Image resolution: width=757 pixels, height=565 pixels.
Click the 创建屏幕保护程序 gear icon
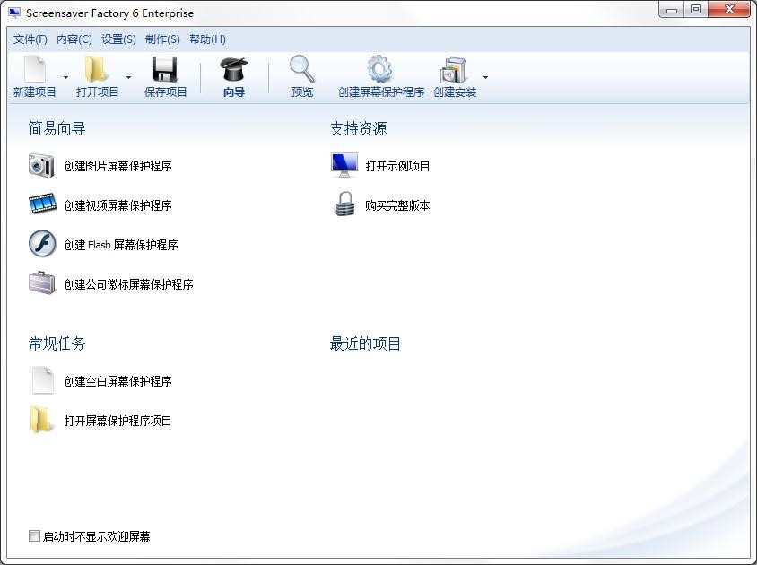click(x=378, y=69)
